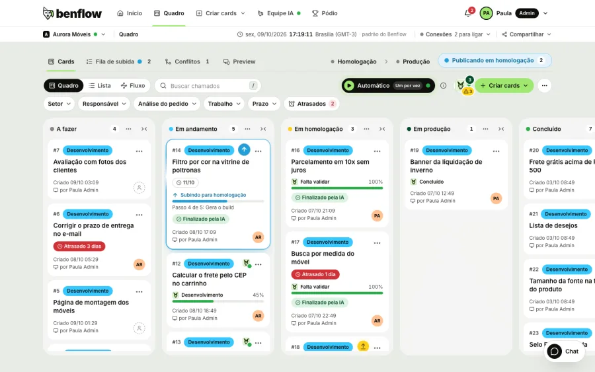
Task: Open the Paula Admin user menu
Action: pyautogui.click(x=514, y=13)
